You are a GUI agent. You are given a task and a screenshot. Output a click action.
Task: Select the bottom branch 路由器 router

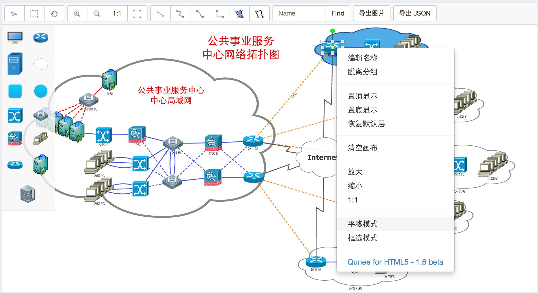316,262
